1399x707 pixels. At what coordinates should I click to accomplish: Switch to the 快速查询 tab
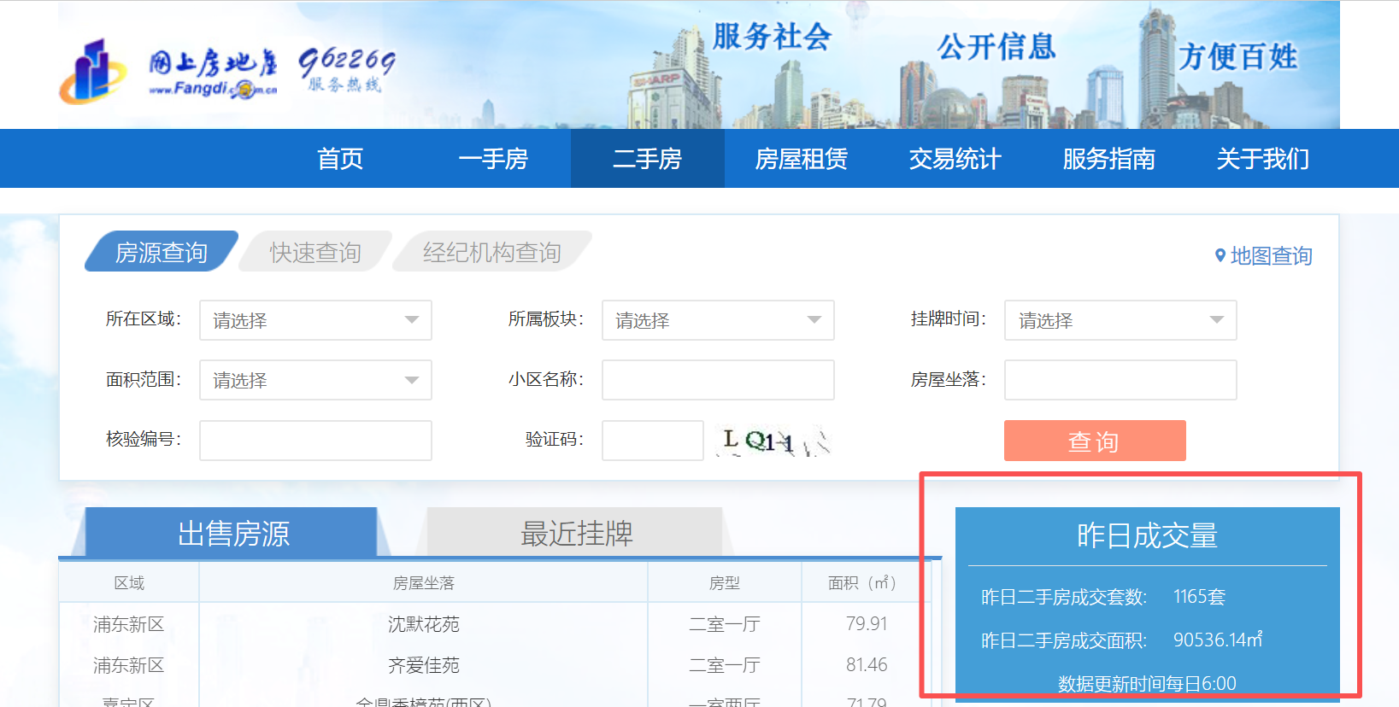tap(315, 252)
